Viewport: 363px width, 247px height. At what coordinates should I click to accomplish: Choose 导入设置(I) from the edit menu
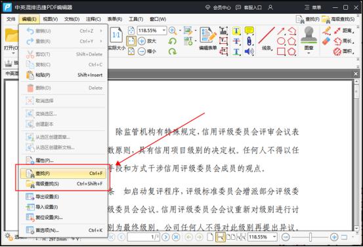[63, 207]
